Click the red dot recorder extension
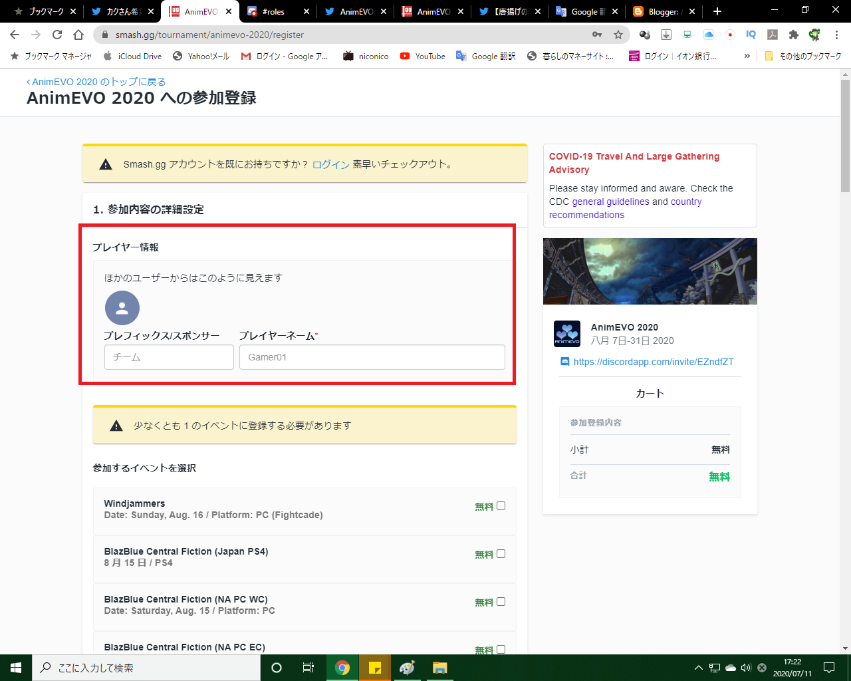The image size is (851, 681). tap(730, 35)
